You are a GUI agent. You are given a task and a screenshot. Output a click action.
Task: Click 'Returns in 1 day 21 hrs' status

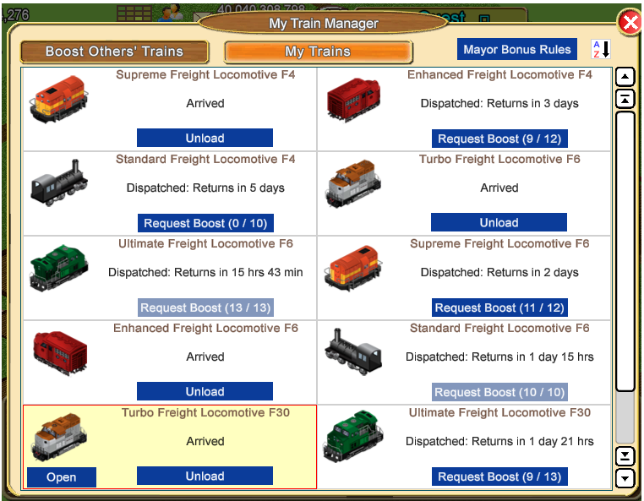point(532,442)
